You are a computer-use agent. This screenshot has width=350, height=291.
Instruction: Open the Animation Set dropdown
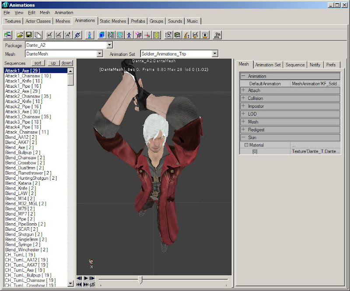pos(215,54)
